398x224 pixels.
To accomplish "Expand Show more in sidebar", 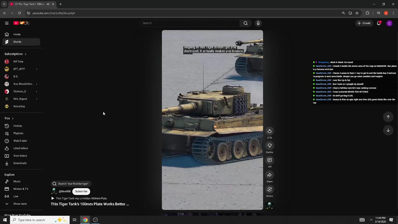I will coord(21,204).
